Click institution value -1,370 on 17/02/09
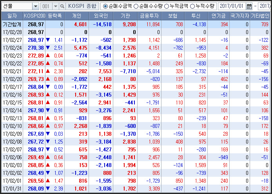272x194 pixels. [x=128, y=134]
